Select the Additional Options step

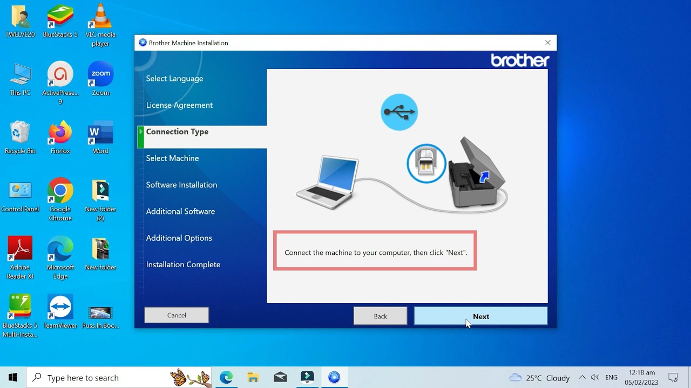click(179, 238)
